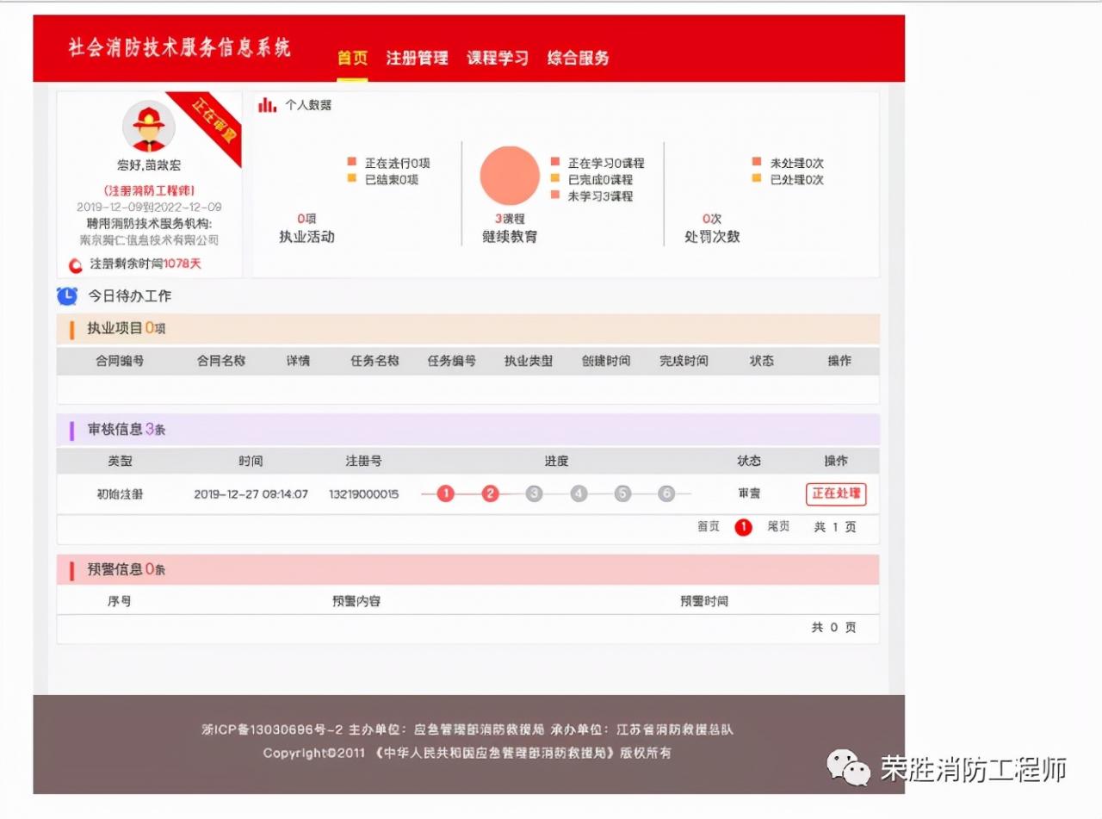This screenshot has width=1102, height=819.
Task: Click page number 1 in pagination
Action: 743,526
